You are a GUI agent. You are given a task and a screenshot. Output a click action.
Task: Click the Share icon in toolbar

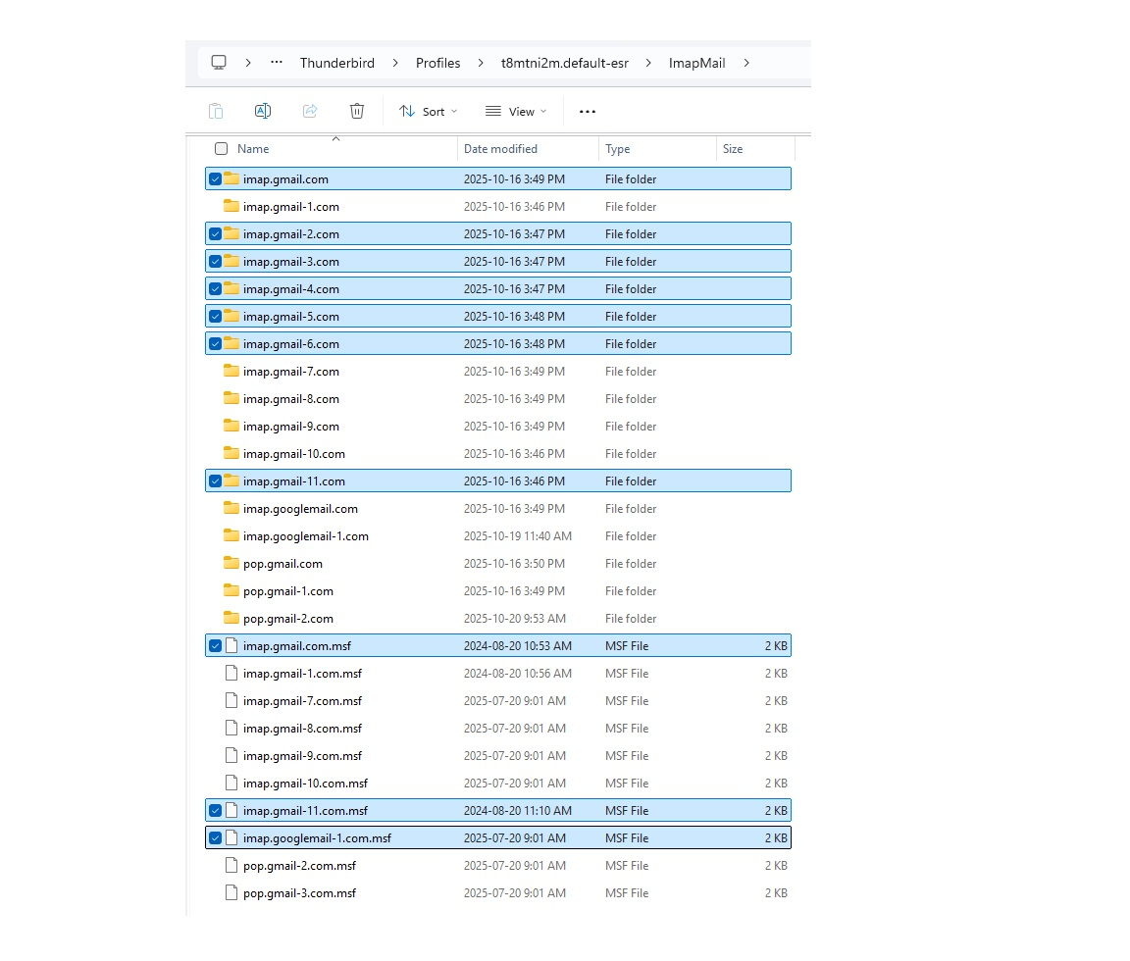coord(310,112)
